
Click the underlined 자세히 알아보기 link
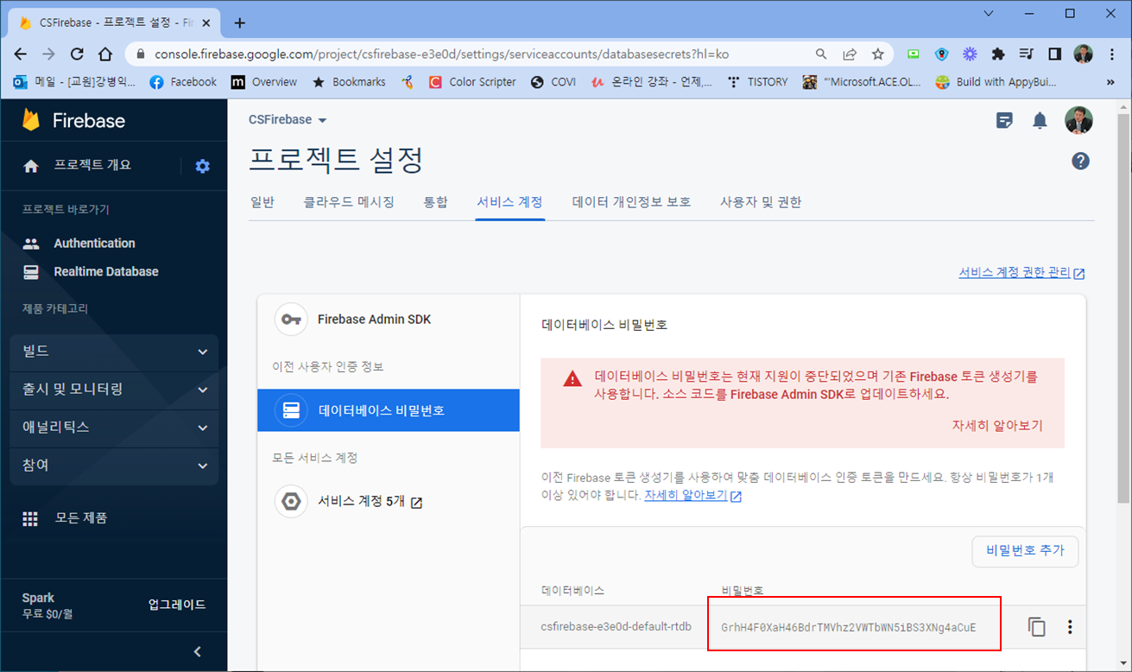coord(692,497)
